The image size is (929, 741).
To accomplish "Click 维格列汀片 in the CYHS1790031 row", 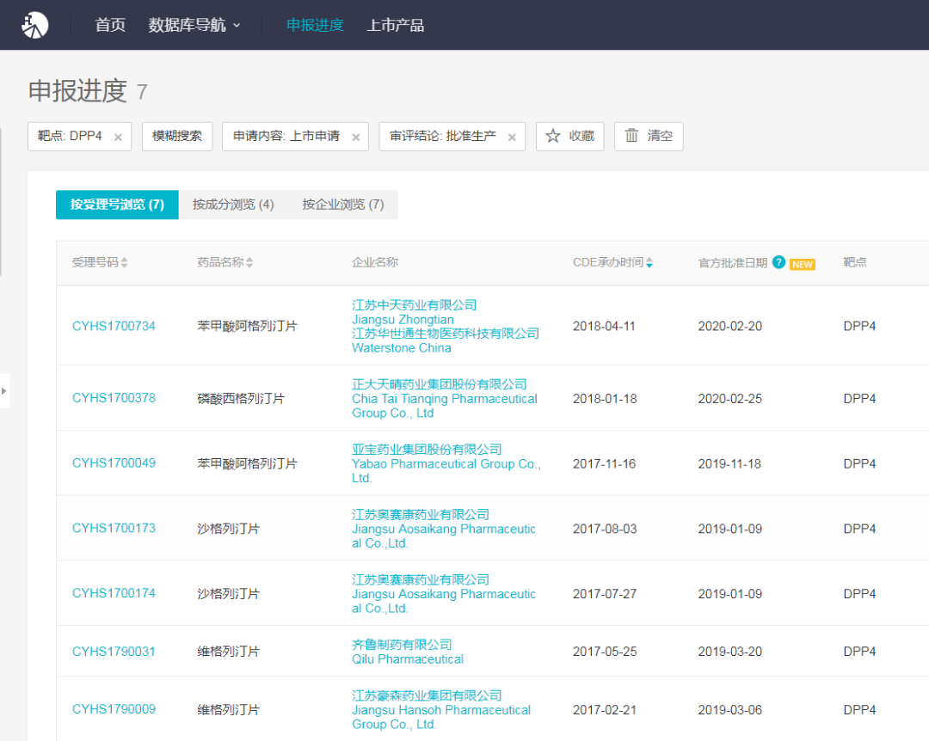I will 228,652.
